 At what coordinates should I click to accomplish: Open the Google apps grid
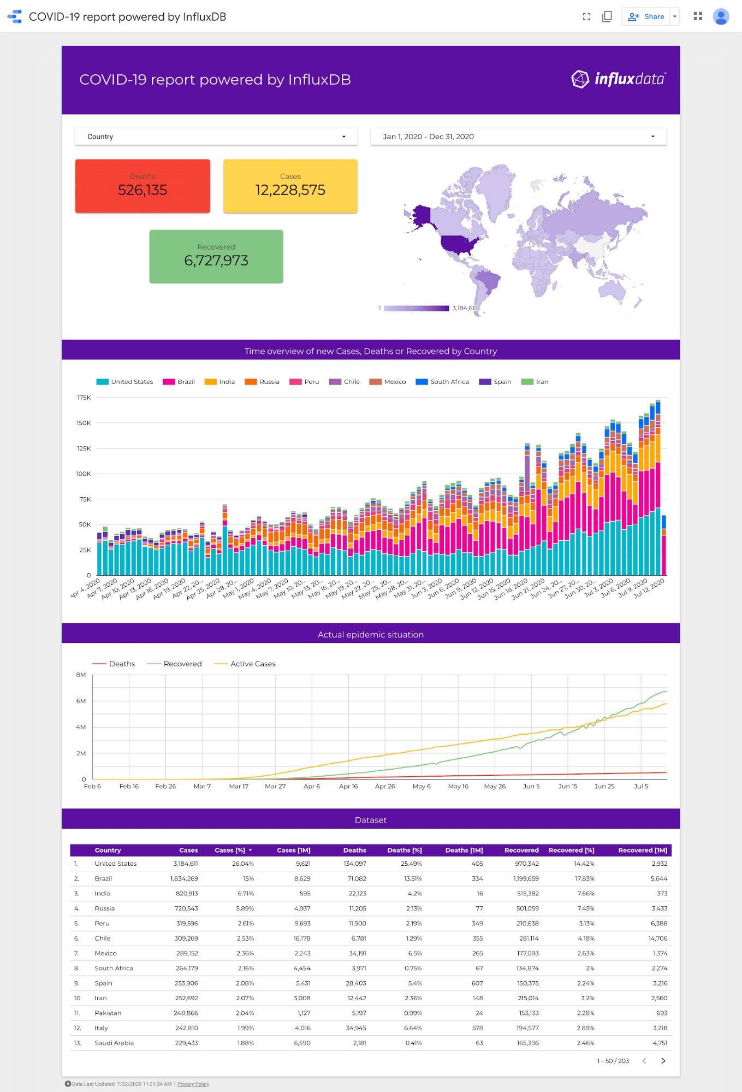[697, 16]
